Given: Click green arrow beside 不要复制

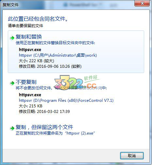Looking at the screenshot, I should click(12, 83).
